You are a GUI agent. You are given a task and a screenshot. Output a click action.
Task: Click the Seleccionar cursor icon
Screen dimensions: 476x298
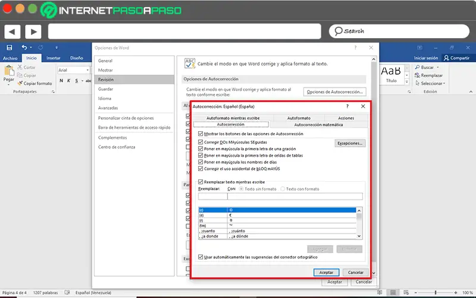[x=418, y=83]
